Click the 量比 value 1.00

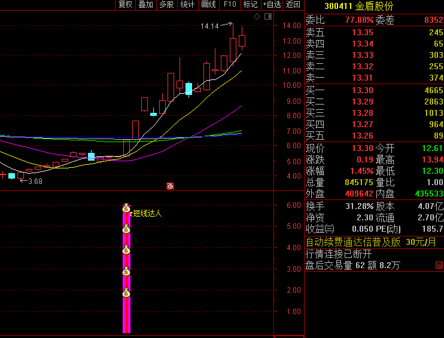(434, 182)
